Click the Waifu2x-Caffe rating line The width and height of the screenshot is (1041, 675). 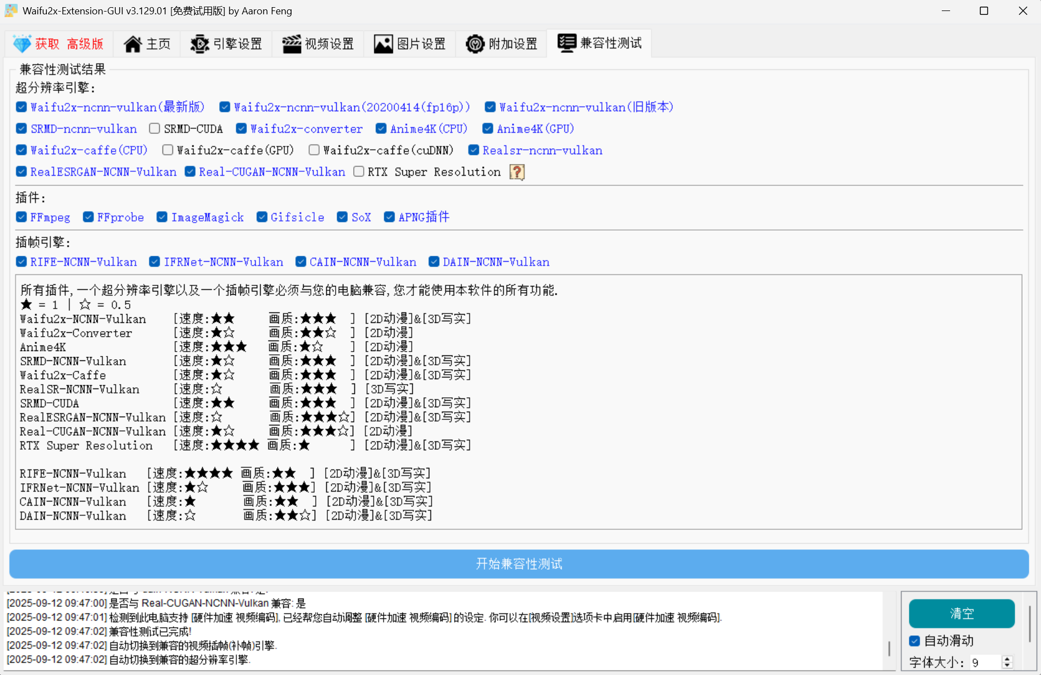(x=246, y=375)
